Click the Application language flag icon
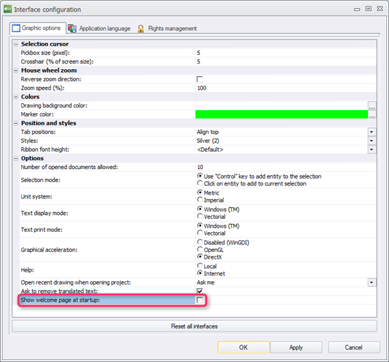Screen dimensions: 389x362 click(72, 29)
